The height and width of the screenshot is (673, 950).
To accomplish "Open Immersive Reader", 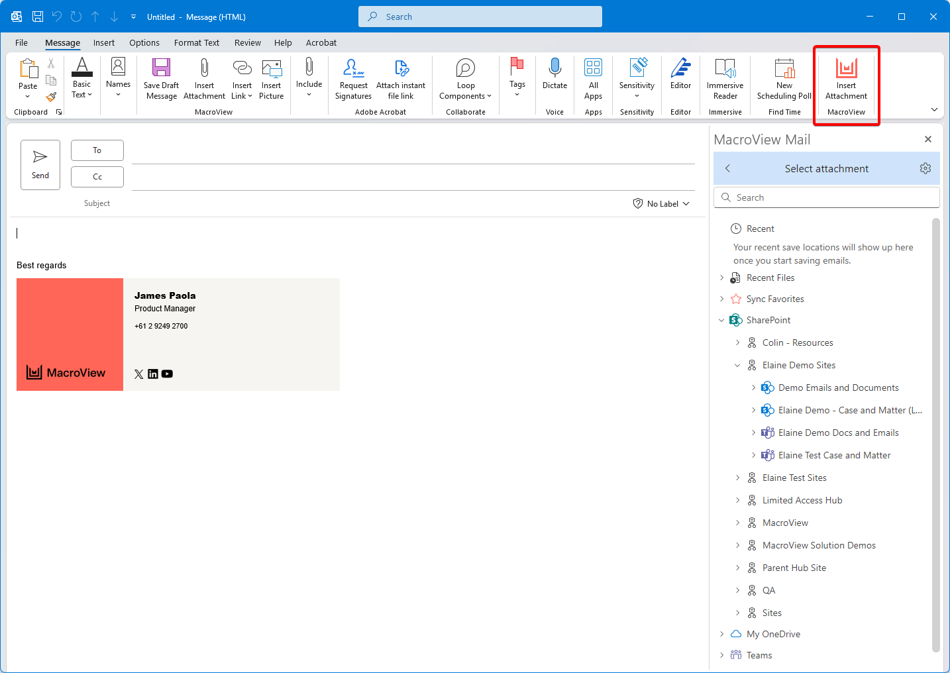I will point(725,78).
